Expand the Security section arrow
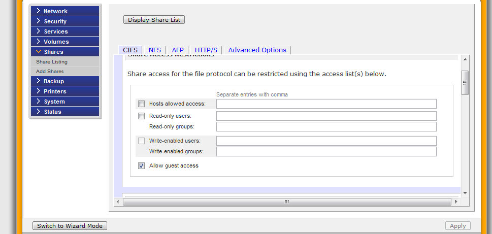This screenshot has height=234, width=492. (38, 21)
